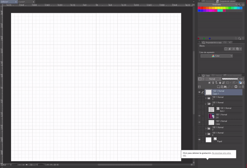Expand the effect icons dropdown arrow
Image resolution: width=247 pixels, height=168 pixels.
pos(241,49)
